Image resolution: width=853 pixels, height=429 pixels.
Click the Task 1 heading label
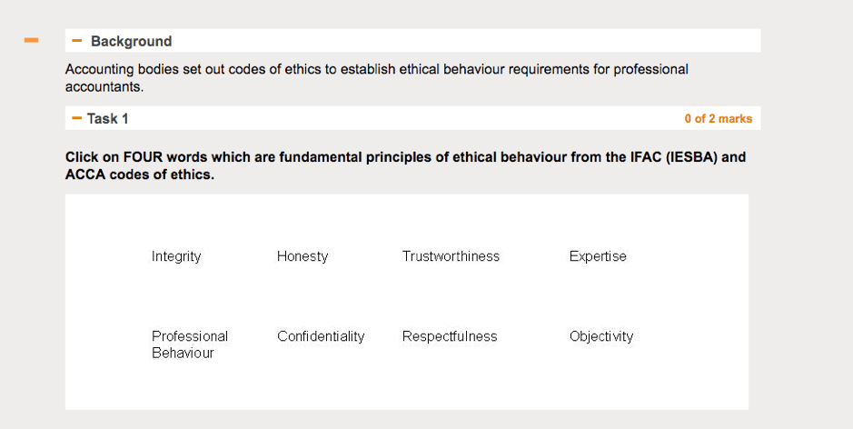(x=108, y=118)
